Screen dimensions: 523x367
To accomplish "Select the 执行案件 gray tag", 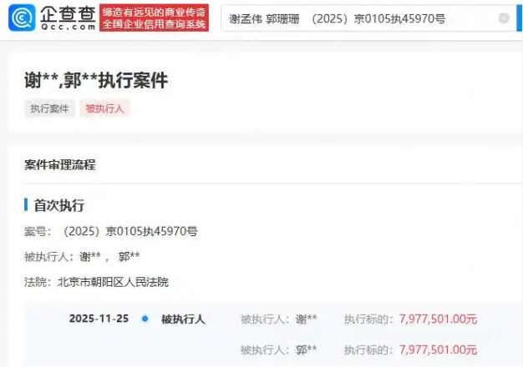I will click(x=49, y=108).
